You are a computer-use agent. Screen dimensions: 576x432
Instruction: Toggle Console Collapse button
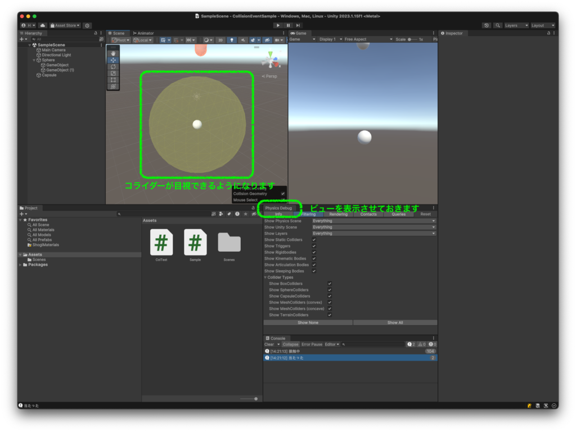(x=290, y=344)
